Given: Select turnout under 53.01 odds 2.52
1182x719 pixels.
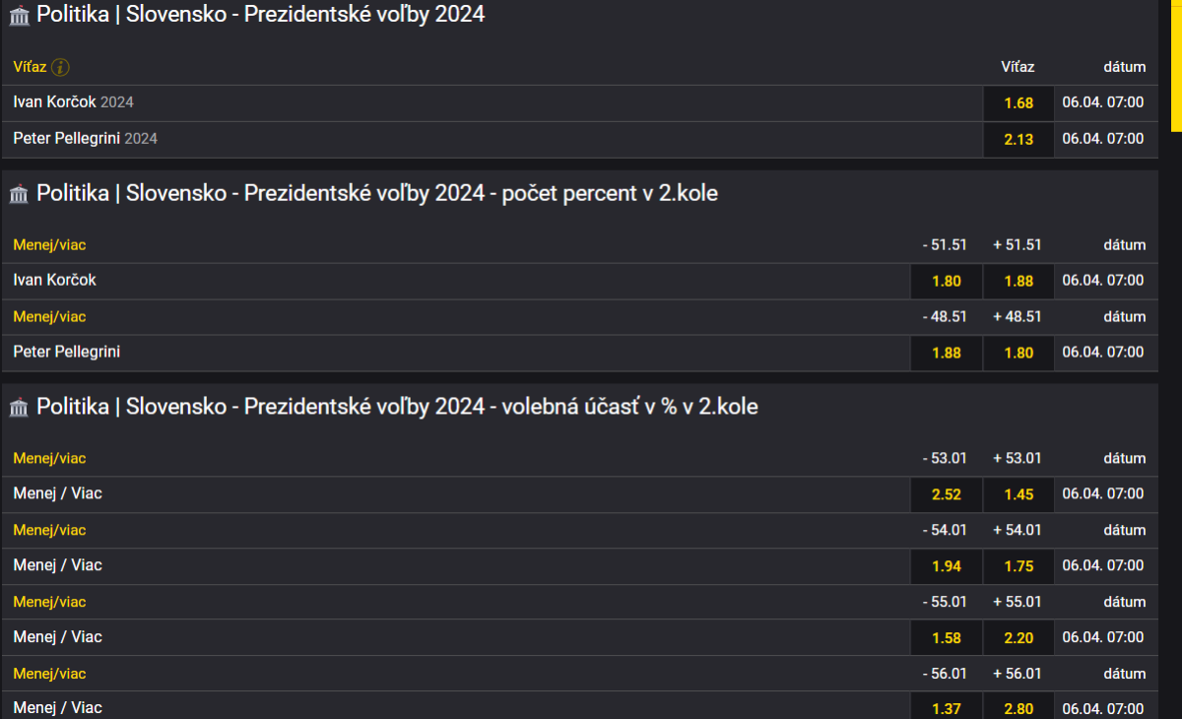Looking at the screenshot, I should point(947,494).
